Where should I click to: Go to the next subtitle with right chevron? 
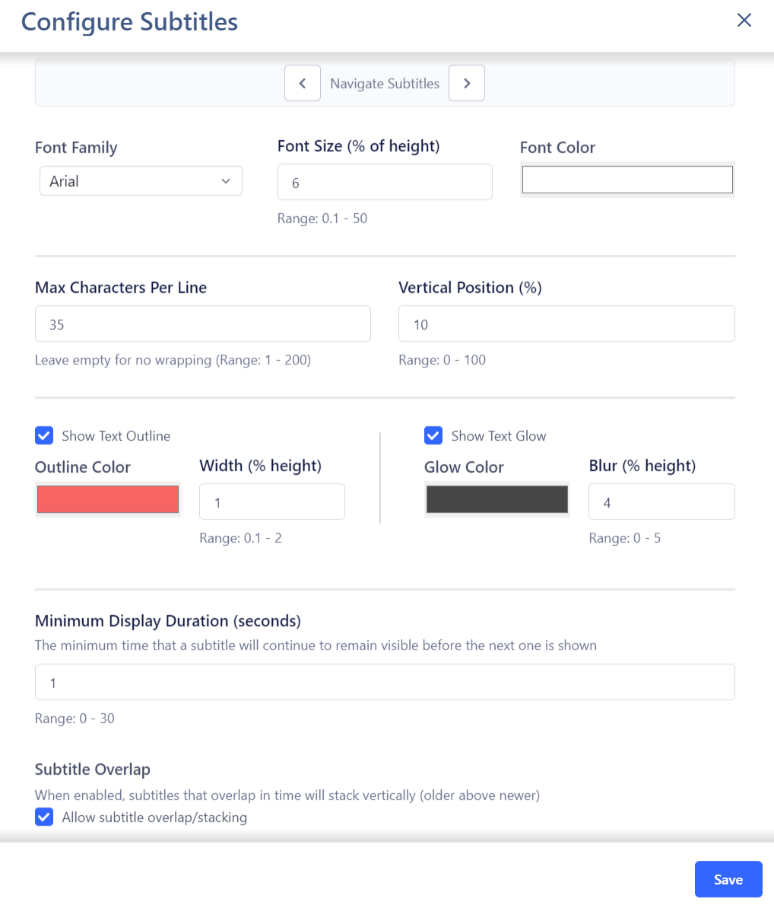pyautogui.click(x=467, y=83)
